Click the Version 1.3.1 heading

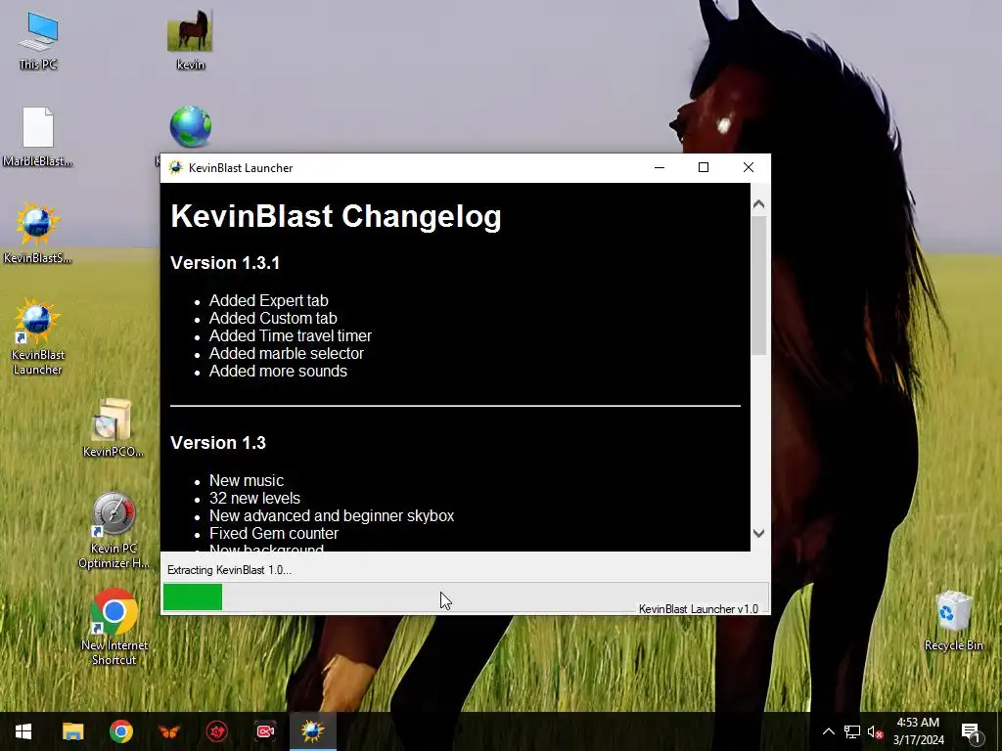(x=225, y=263)
